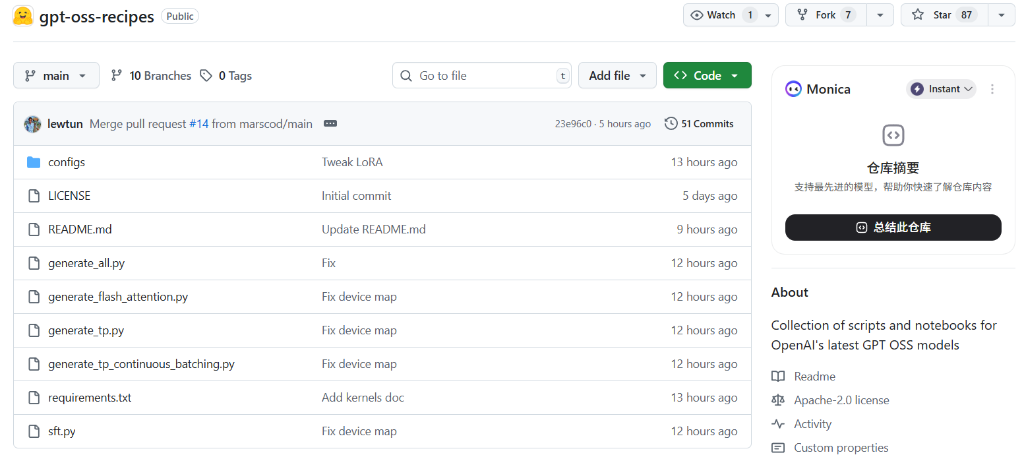
Task: Open the Apache-2.0 license link
Action: (x=830, y=400)
